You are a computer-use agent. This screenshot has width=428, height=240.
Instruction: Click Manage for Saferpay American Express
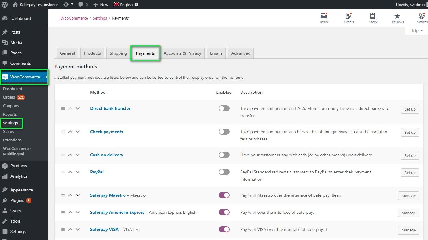click(408, 213)
